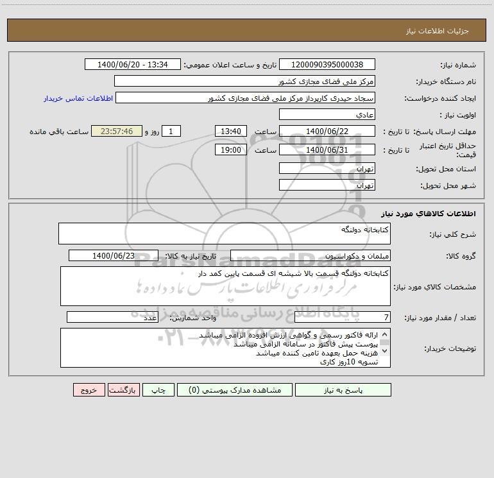This screenshot has width=494, height=478.
Task: Click the unit of measure field عدد
Action: tap(112, 317)
